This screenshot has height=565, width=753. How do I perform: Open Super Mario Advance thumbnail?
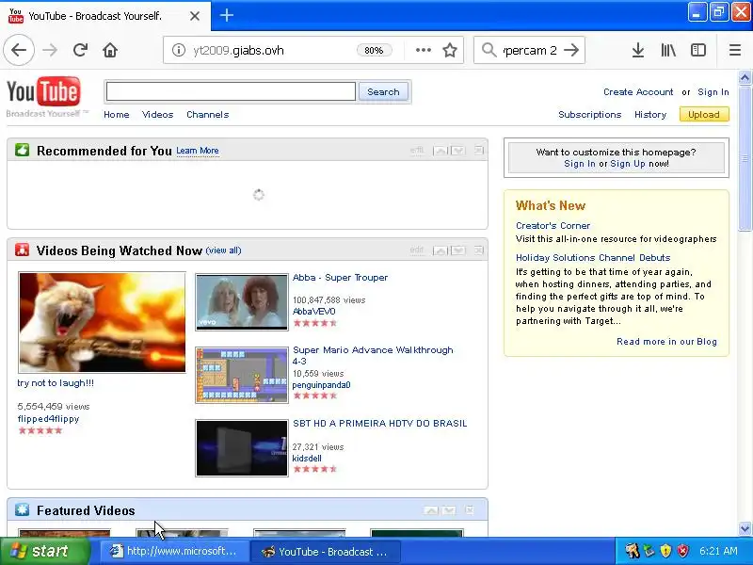tap(242, 375)
